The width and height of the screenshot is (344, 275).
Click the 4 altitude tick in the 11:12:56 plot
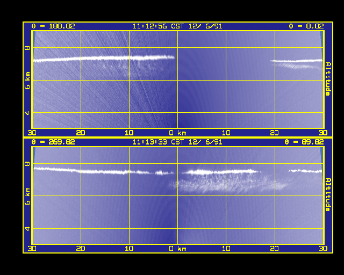pos(27,113)
